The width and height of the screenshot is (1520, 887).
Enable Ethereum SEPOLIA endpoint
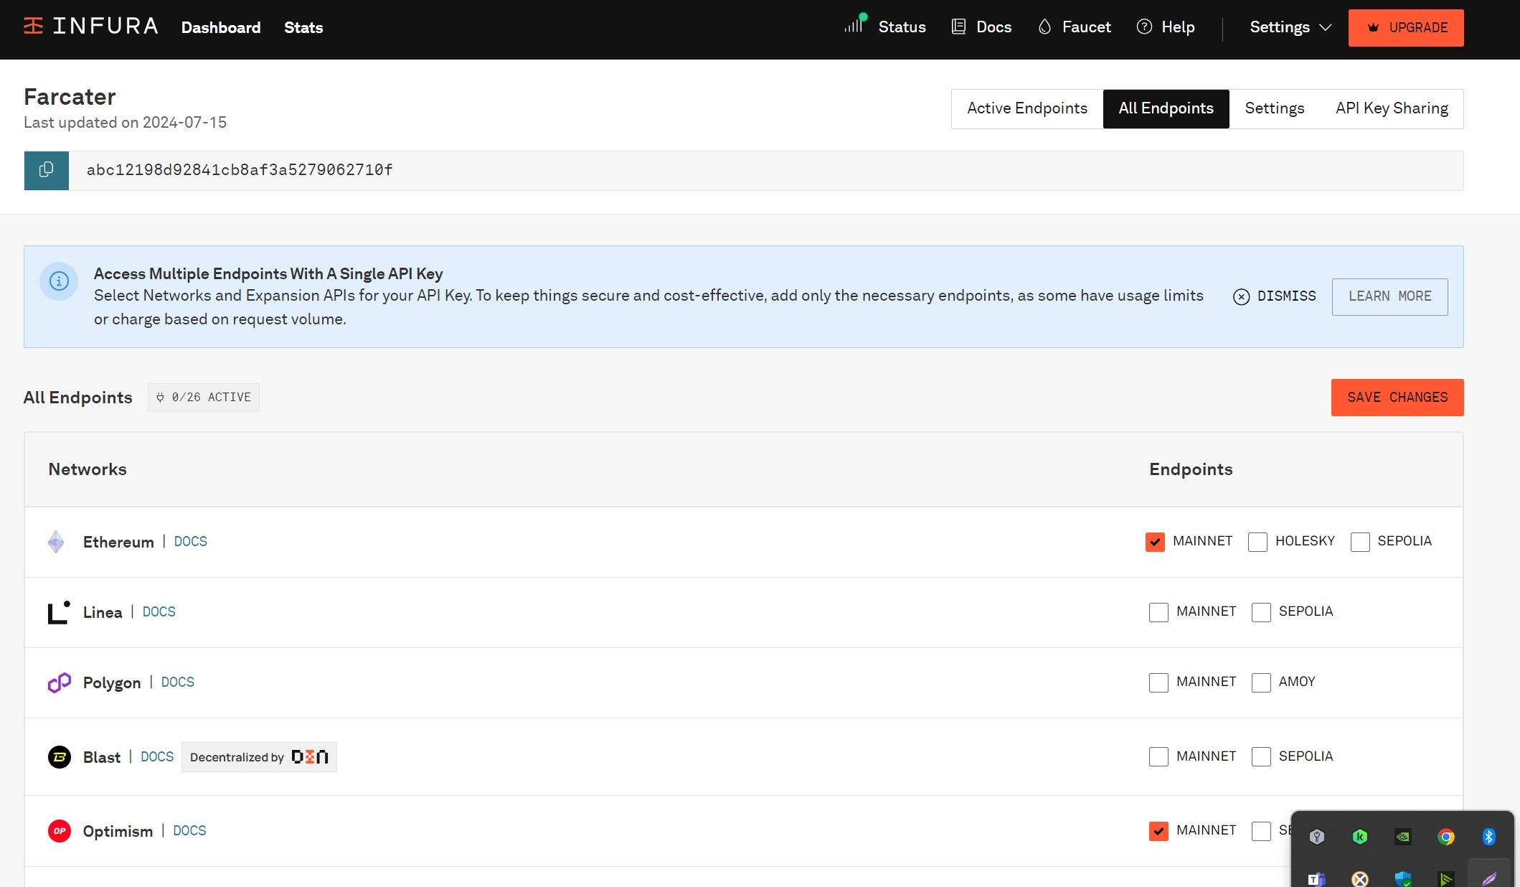(1360, 542)
